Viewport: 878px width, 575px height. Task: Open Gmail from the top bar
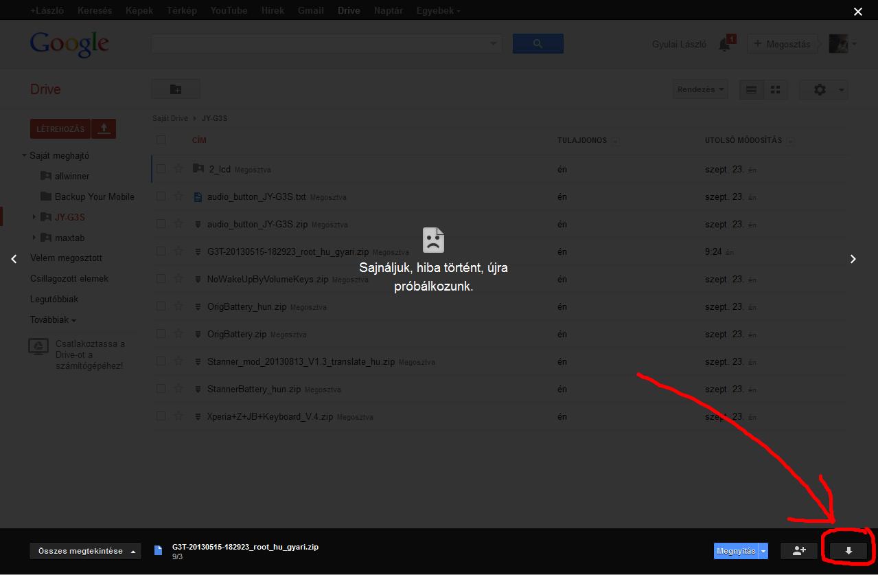[311, 11]
